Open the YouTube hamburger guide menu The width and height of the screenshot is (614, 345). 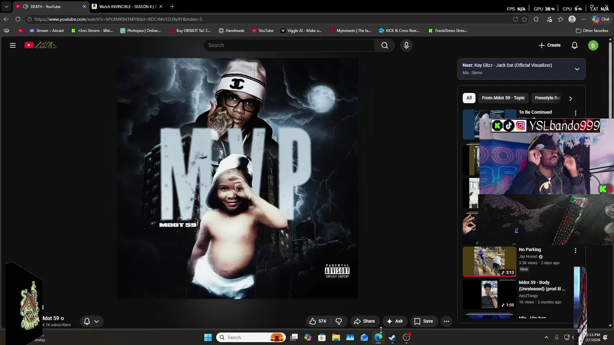tap(13, 45)
